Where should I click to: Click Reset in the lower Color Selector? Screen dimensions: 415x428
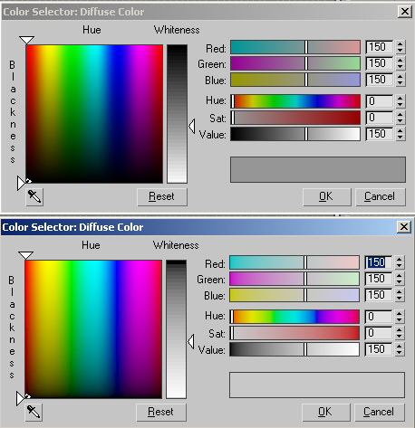(x=161, y=413)
